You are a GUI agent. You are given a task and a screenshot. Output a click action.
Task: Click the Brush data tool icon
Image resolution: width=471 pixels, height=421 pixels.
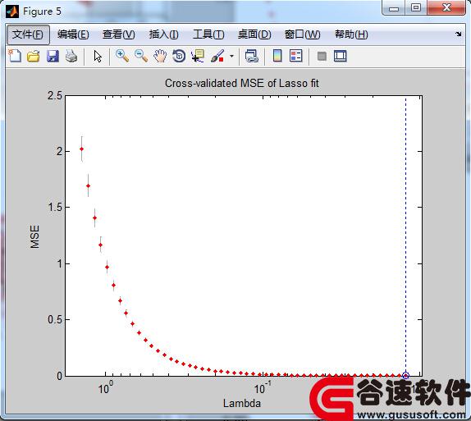coord(217,56)
